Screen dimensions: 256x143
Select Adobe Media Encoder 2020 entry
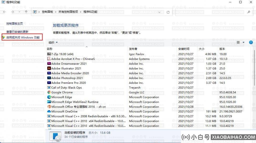point(70,73)
